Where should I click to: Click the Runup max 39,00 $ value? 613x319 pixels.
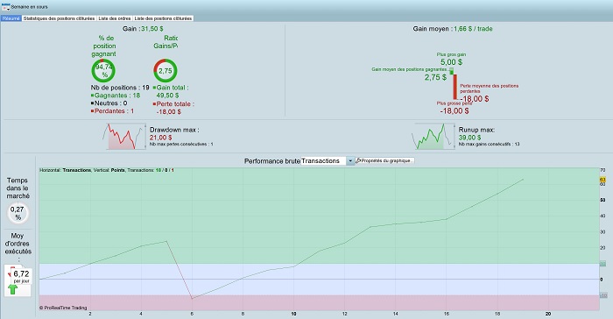coord(469,138)
